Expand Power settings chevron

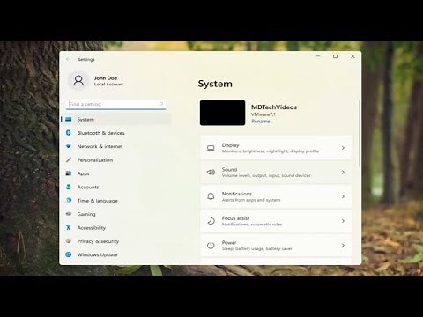[343, 245]
